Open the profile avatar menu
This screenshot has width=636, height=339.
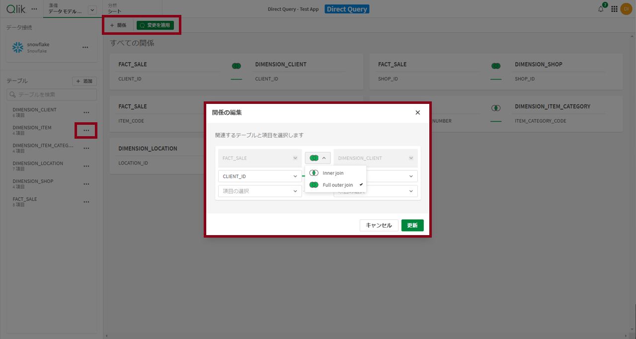click(x=627, y=8)
